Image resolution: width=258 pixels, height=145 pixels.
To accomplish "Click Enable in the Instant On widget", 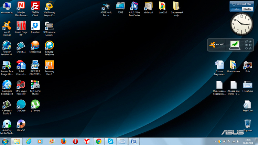I will [x=236, y=9].
